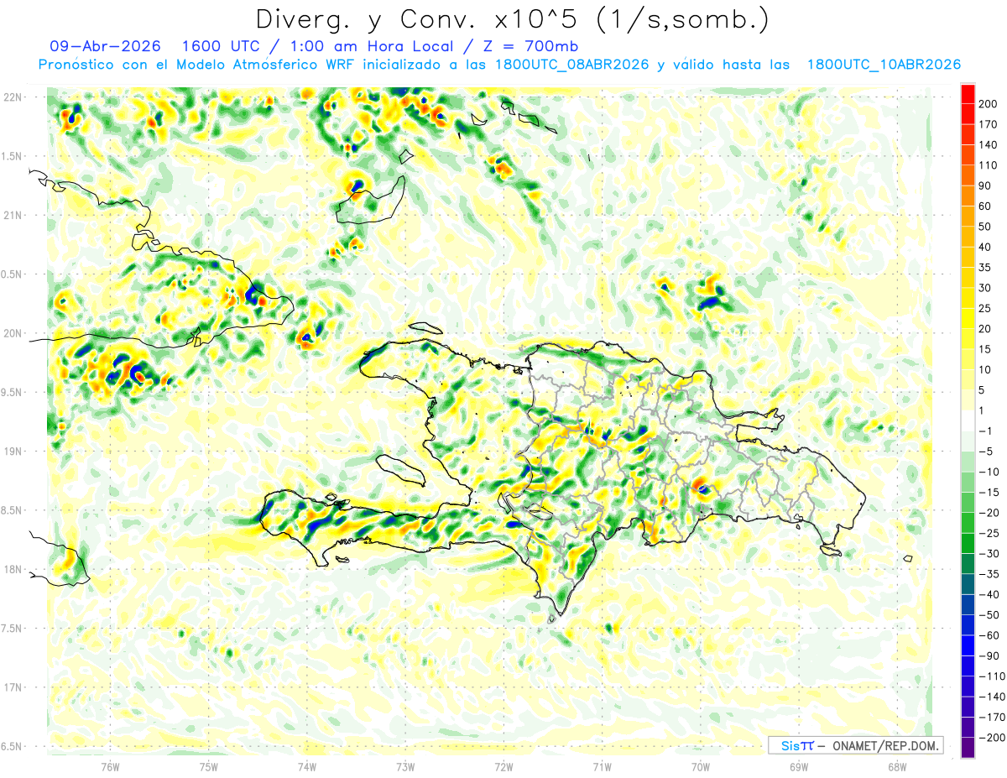Click the 76W longitude axis label
This screenshot has height=778, width=1007.
[110, 766]
